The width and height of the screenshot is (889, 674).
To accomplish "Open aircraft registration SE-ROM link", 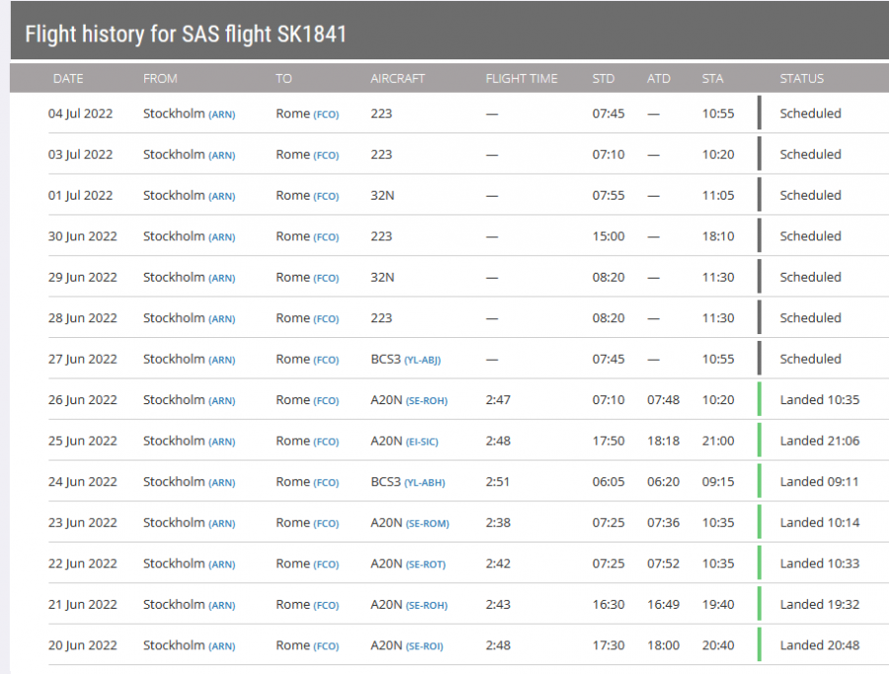I will pyautogui.click(x=427, y=525).
